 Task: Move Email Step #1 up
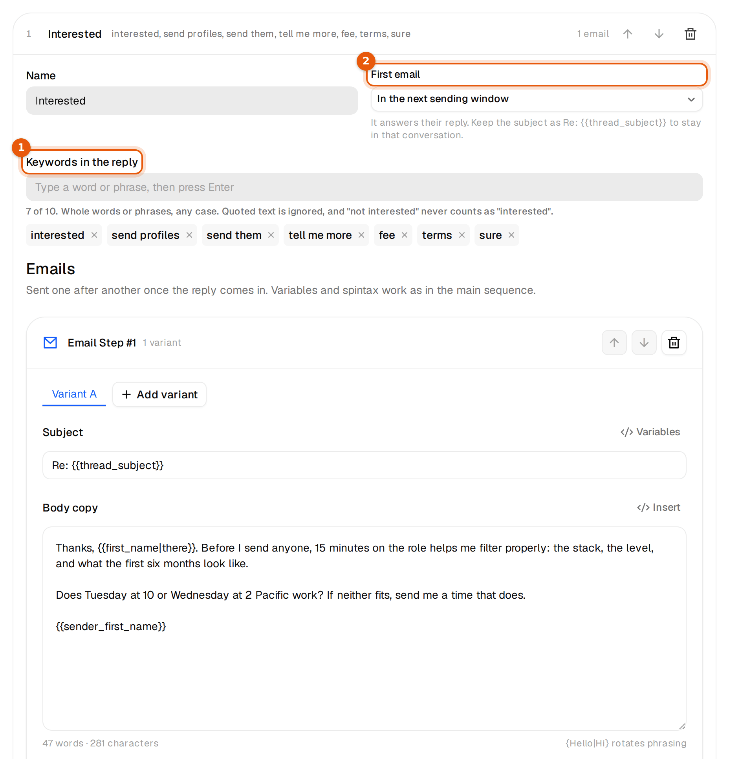[x=614, y=343]
